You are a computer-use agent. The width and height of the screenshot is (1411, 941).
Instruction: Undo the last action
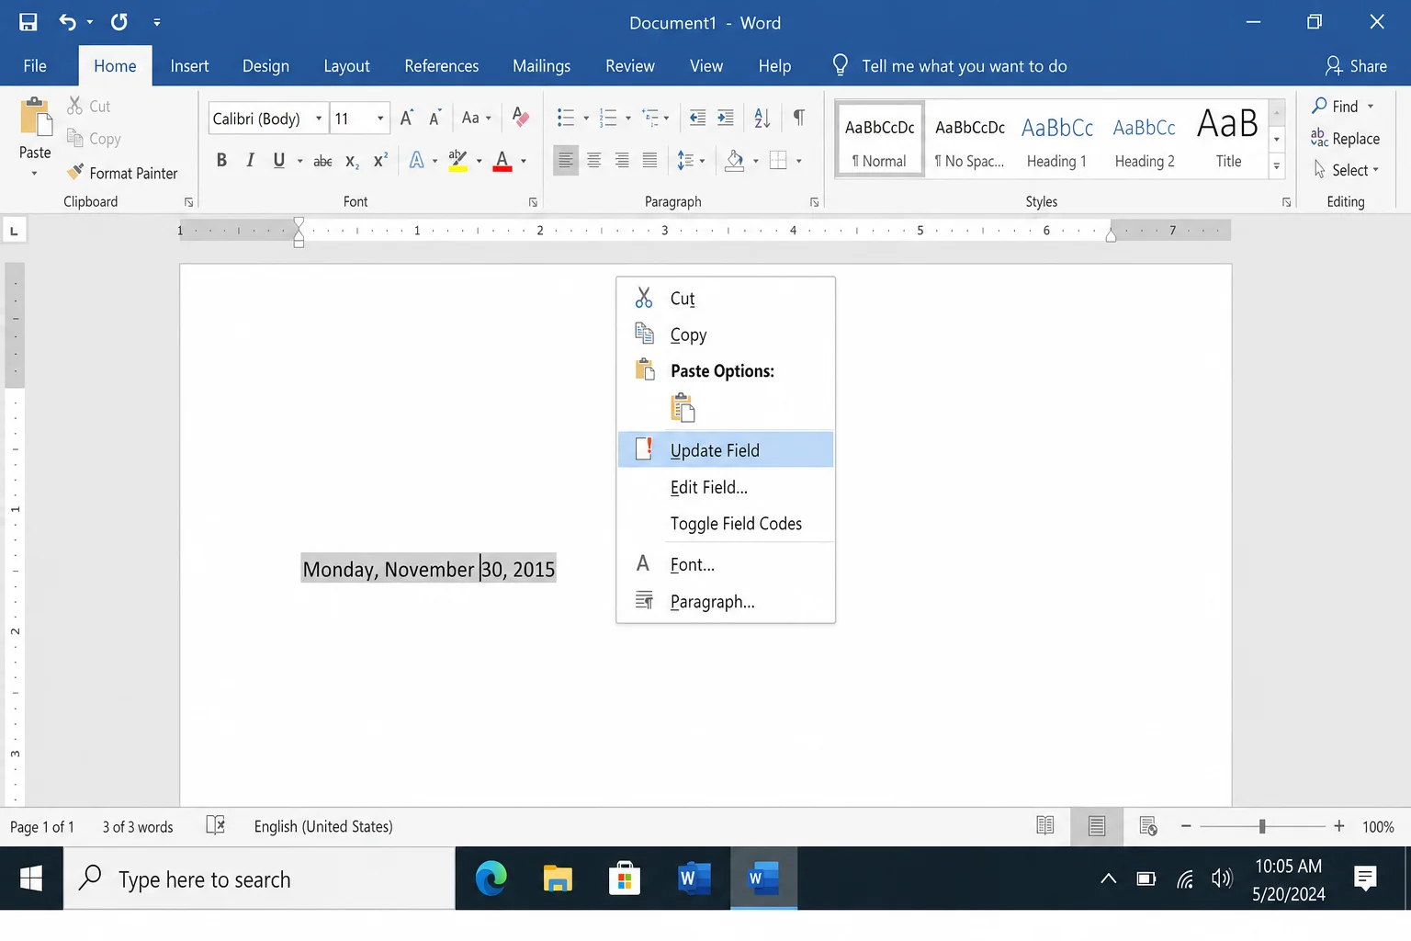(67, 22)
